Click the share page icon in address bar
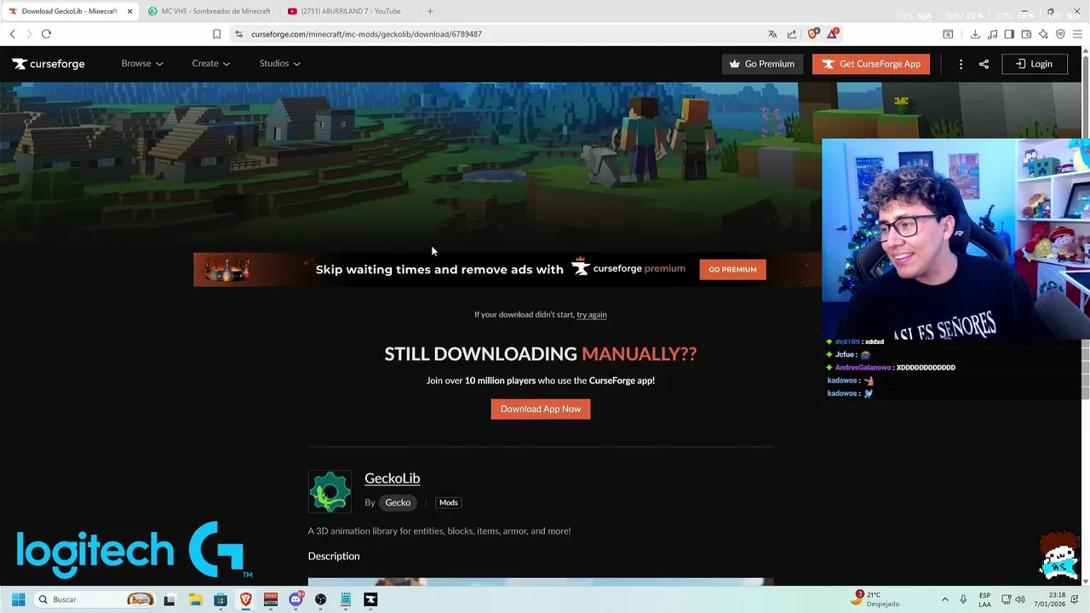 point(792,34)
